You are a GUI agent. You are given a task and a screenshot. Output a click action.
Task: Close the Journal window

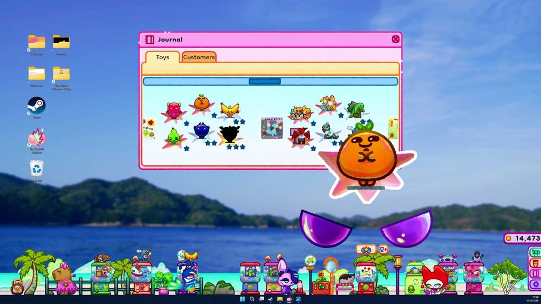click(x=396, y=39)
